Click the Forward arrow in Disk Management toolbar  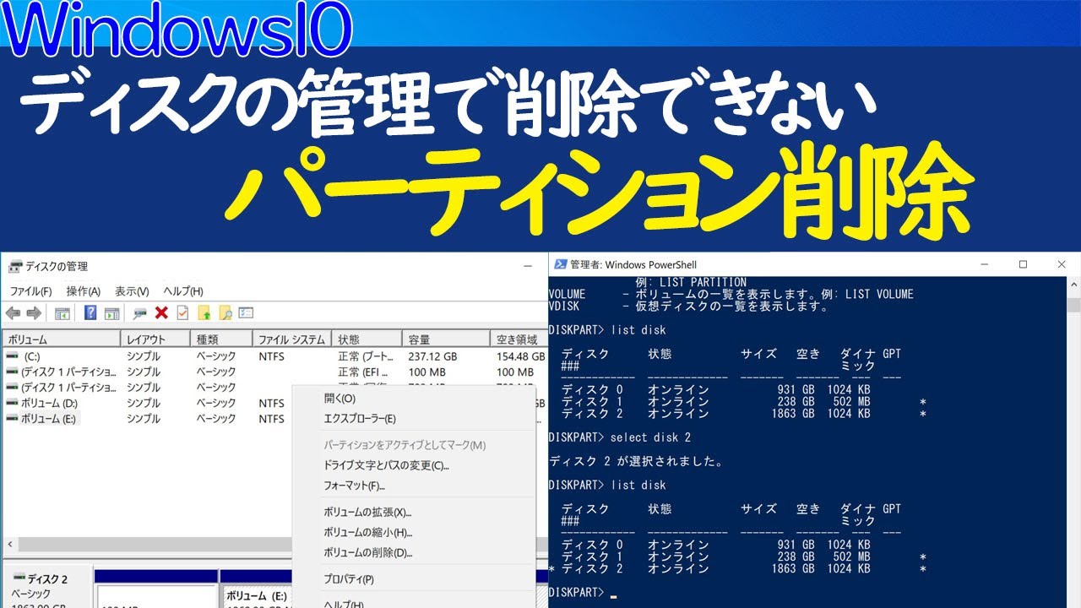pos(34,313)
